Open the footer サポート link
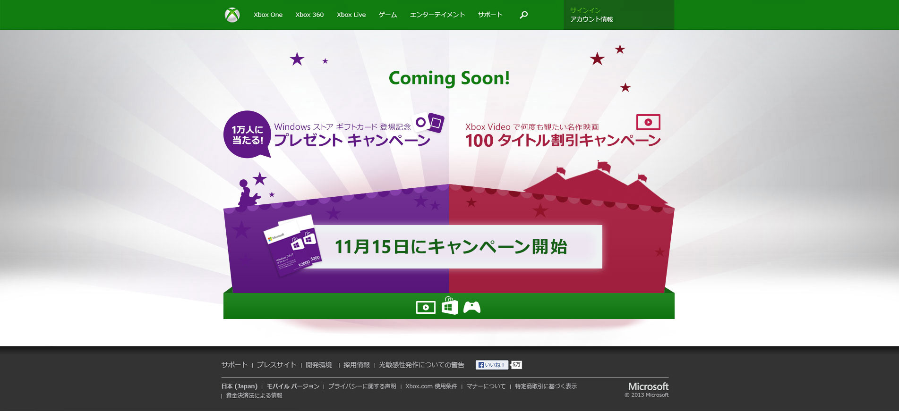The width and height of the screenshot is (899, 411). click(234, 365)
